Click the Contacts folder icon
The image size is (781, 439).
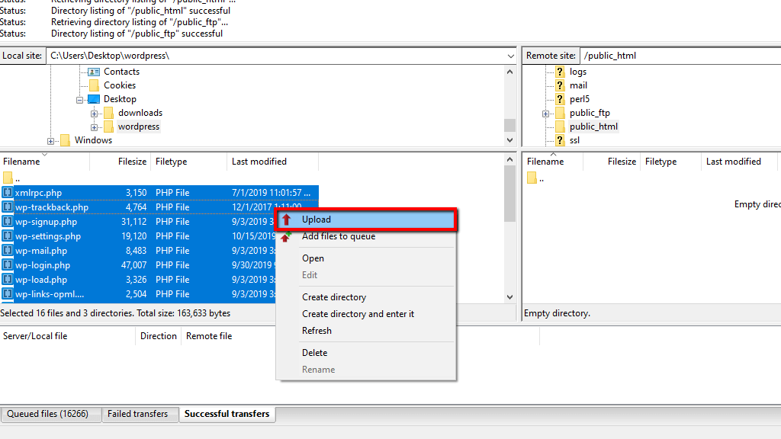94,72
